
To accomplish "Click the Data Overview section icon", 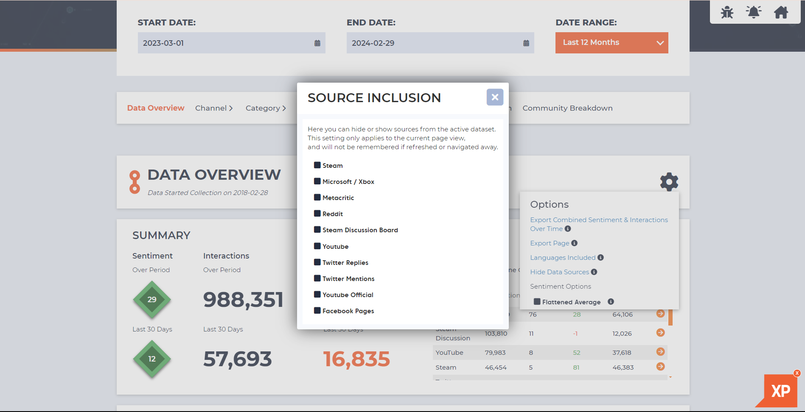I will pyautogui.click(x=135, y=182).
